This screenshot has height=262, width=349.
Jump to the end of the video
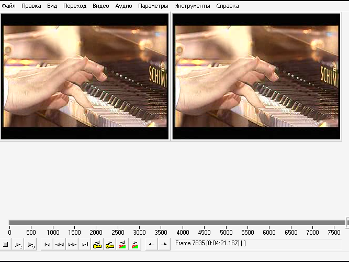click(85, 245)
